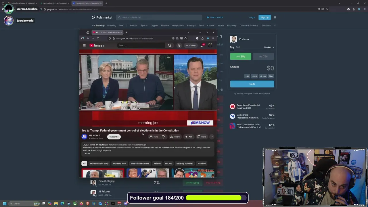Open YouTube notifications bell
The height and width of the screenshot is (207, 368).
point(202,45)
